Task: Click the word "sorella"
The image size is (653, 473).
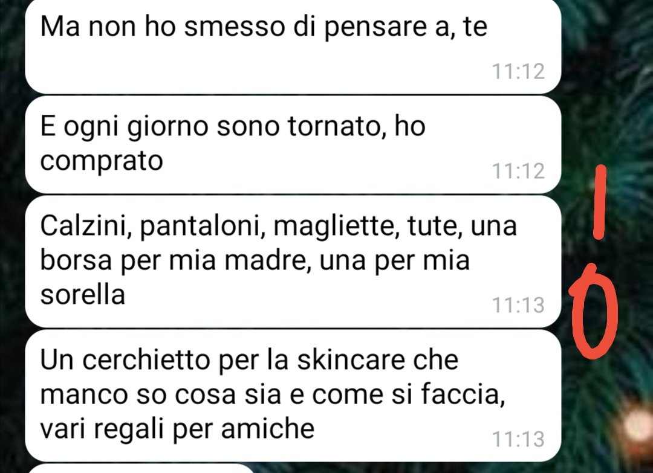Action: [x=82, y=295]
